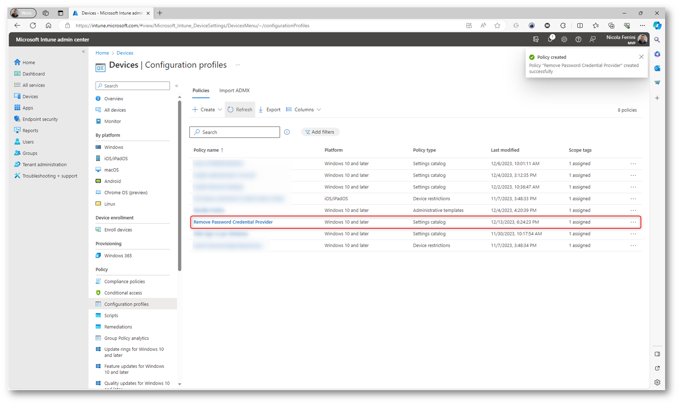Open feedback icon in Intune header
Image resolution: width=680 pixels, height=405 pixels.
pos(593,40)
